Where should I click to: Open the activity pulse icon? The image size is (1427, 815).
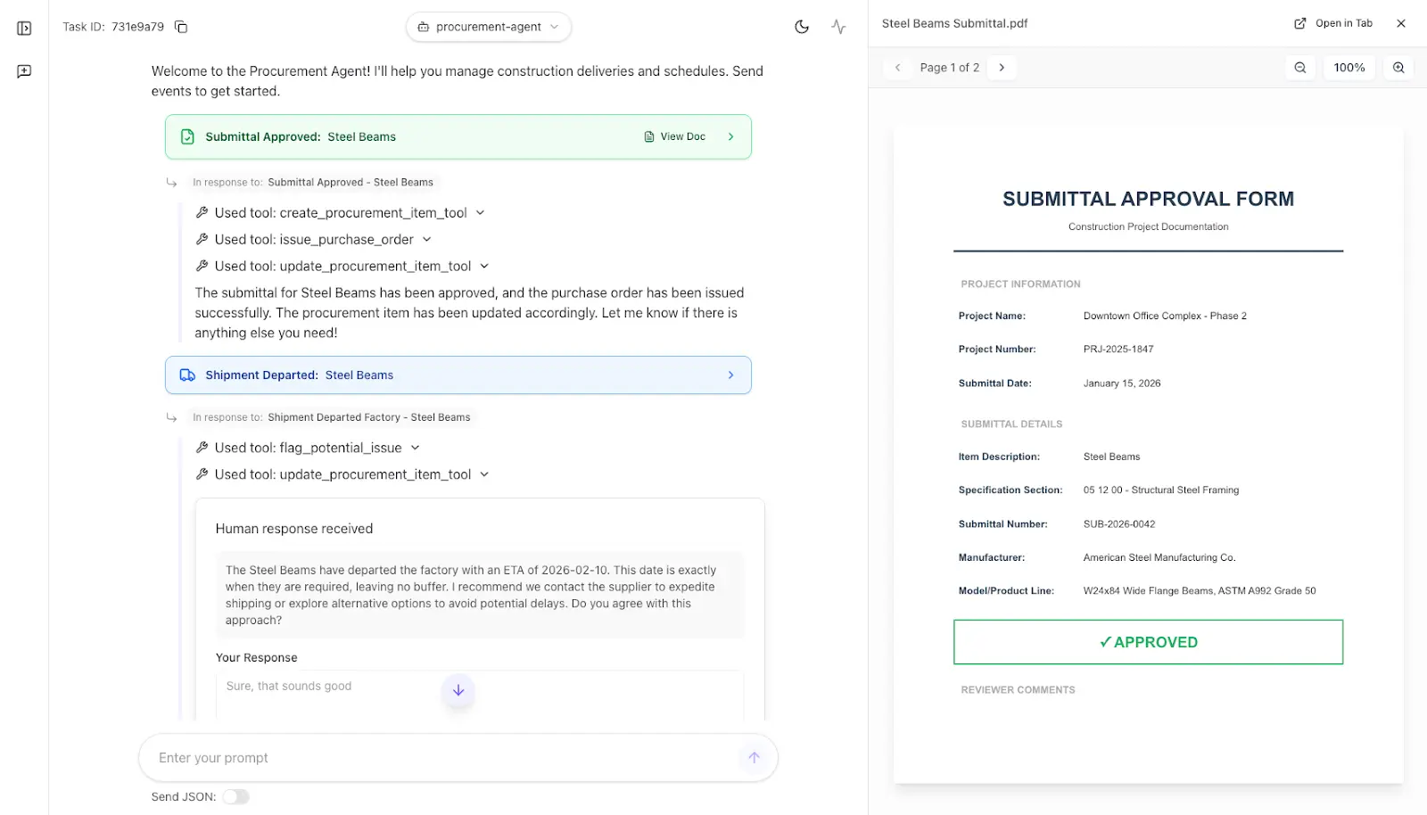[838, 27]
